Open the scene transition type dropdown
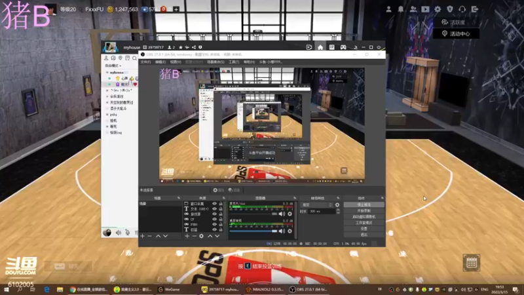 317,205
